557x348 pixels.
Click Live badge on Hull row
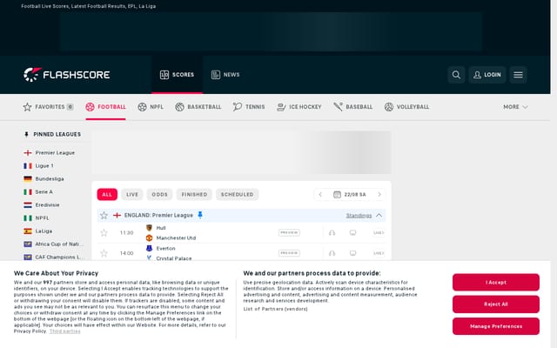tap(379, 233)
